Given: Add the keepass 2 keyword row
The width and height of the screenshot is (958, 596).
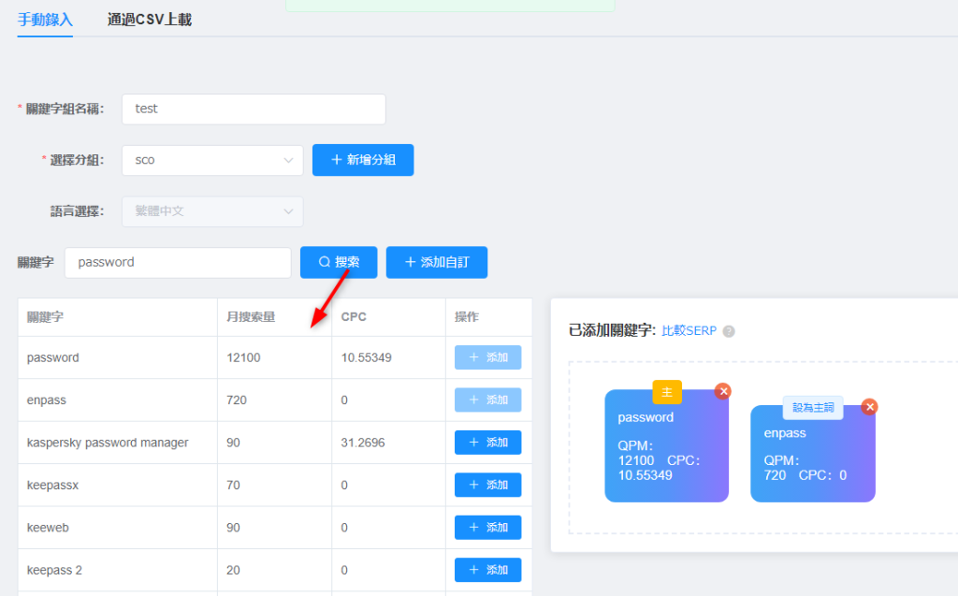Looking at the screenshot, I should 487,570.
